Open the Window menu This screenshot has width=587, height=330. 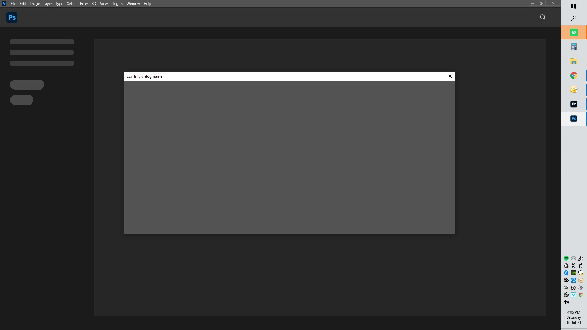(133, 4)
